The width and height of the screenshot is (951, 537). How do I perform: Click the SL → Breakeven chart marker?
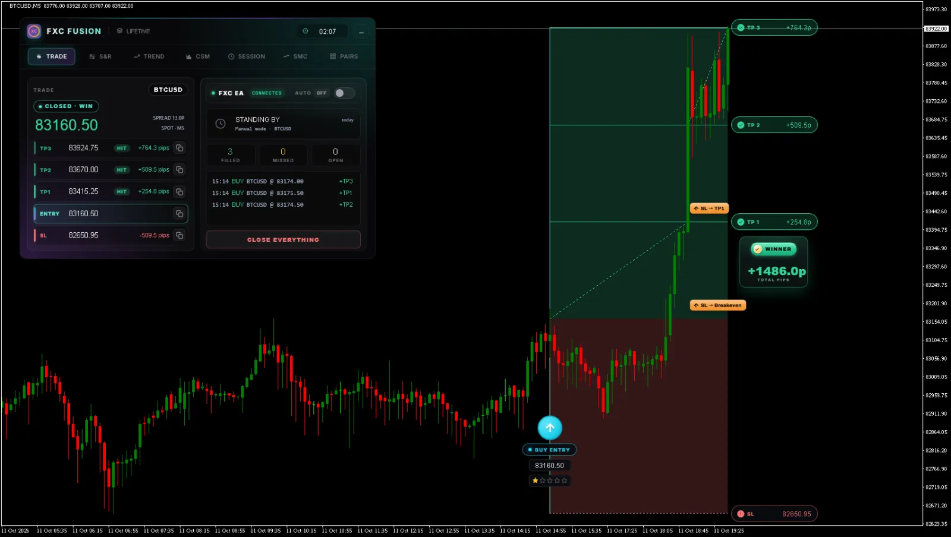click(x=718, y=305)
